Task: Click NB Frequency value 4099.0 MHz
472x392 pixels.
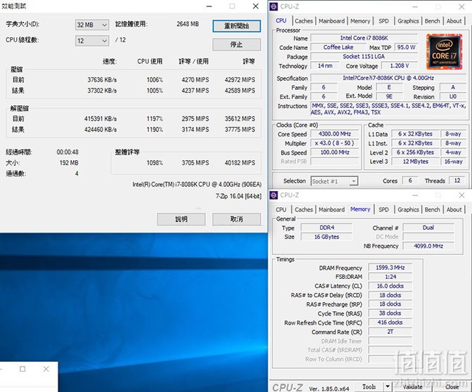Action: coord(428,246)
